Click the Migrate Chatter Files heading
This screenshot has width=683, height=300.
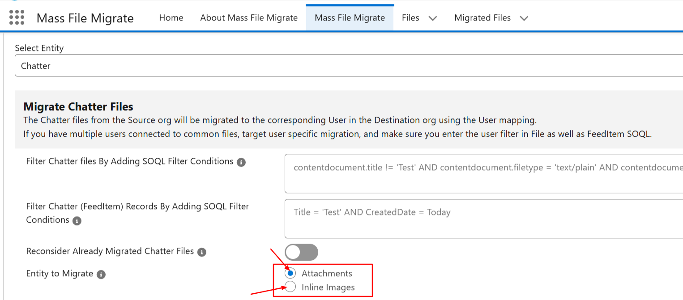pos(78,107)
